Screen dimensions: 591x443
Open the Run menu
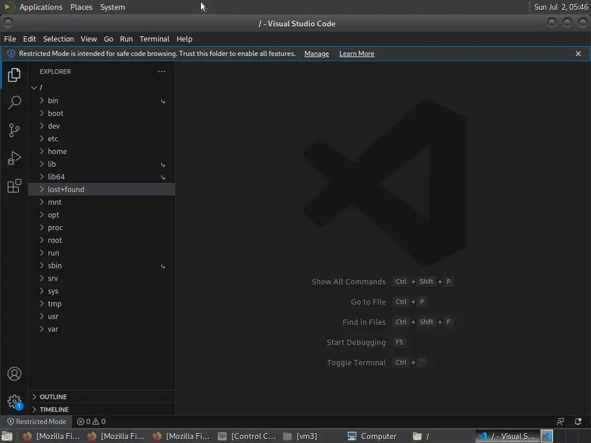click(126, 39)
